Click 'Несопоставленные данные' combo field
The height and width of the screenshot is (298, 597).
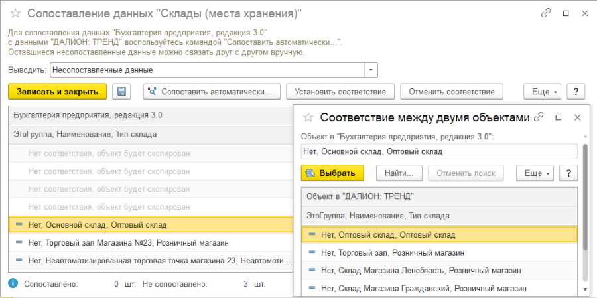208,70
